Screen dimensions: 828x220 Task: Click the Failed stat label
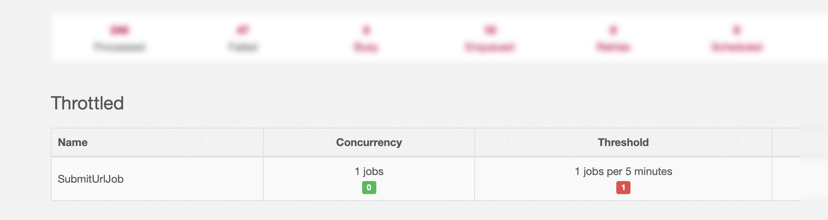point(243,47)
